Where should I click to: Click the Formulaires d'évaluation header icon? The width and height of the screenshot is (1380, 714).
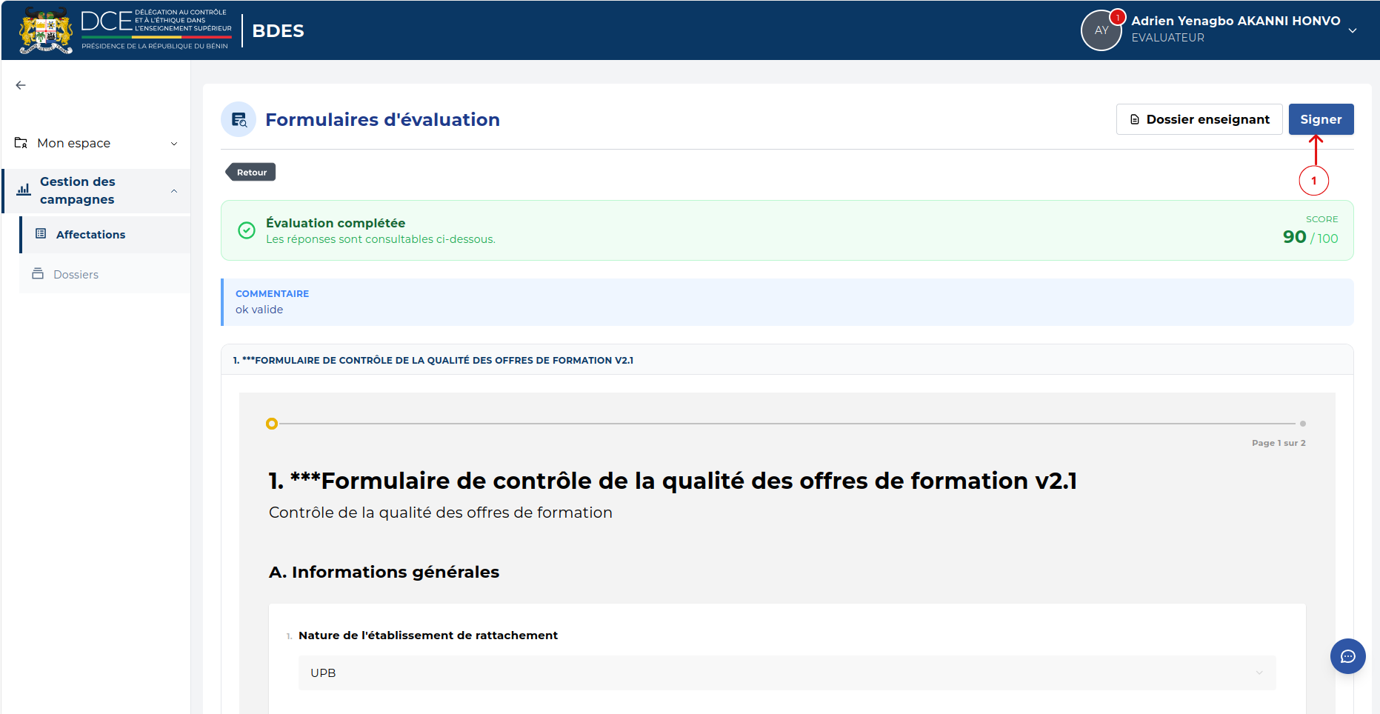[239, 120]
